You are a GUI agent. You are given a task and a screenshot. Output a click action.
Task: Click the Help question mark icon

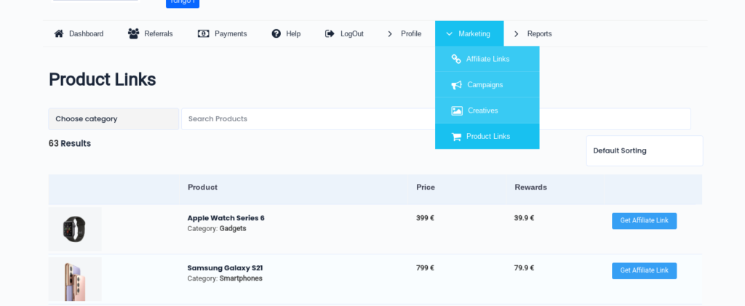coord(276,33)
